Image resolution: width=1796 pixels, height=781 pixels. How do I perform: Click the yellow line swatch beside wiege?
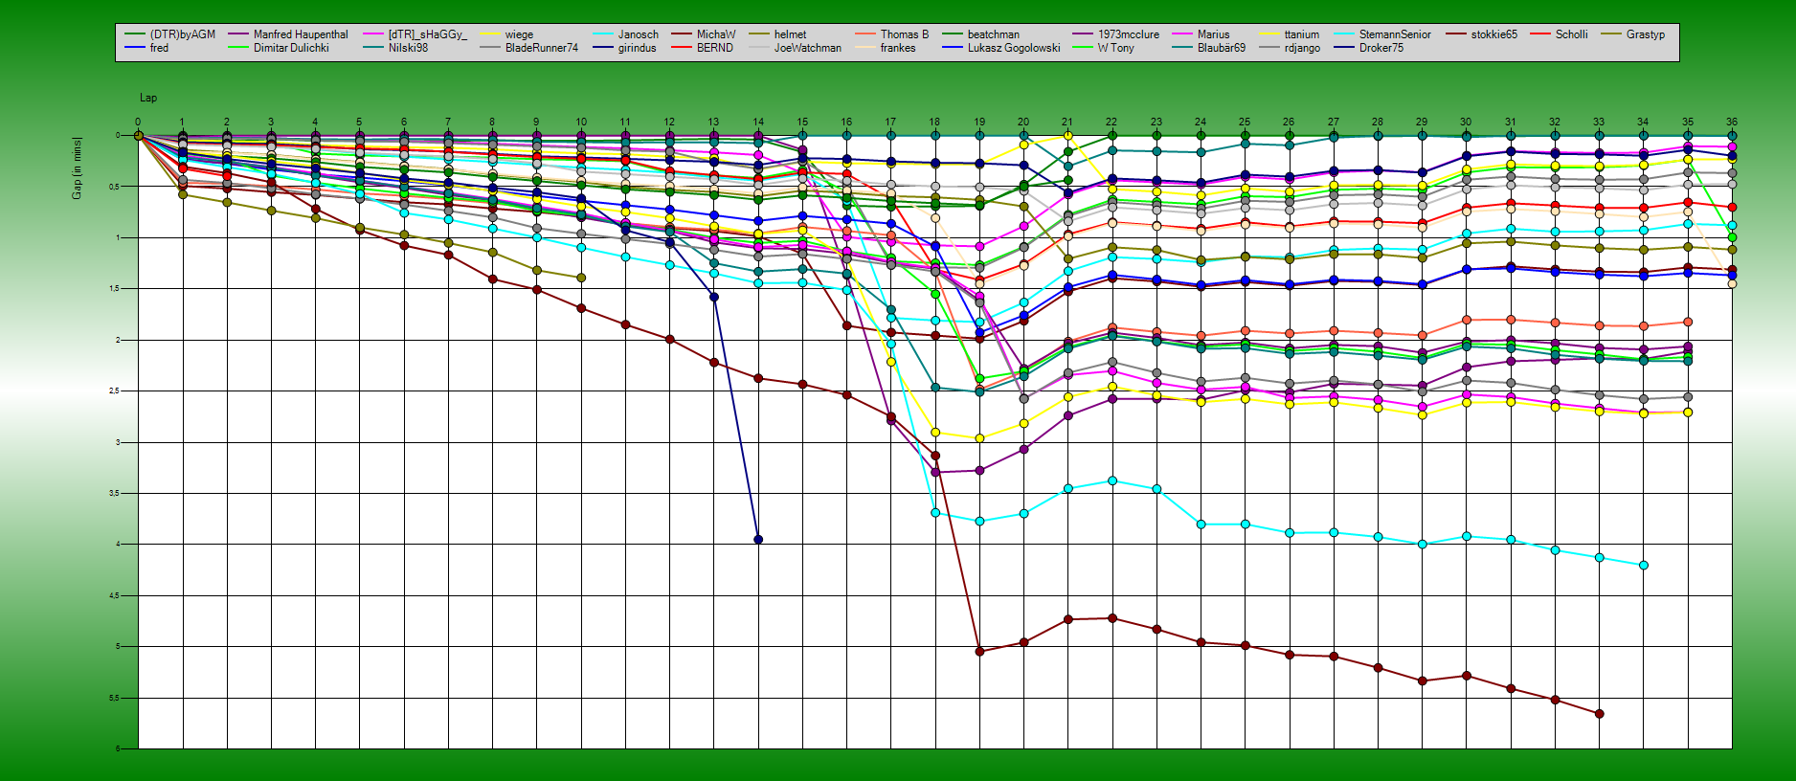click(489, 34)
